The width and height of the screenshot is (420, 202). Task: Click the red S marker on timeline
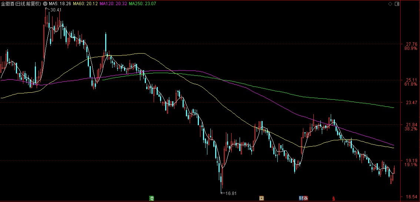[x=333, y=199]
